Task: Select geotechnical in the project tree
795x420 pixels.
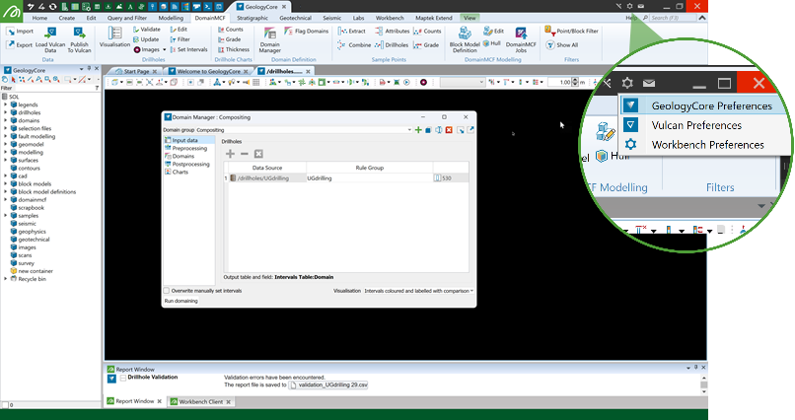Action: [x=34, y=240]
